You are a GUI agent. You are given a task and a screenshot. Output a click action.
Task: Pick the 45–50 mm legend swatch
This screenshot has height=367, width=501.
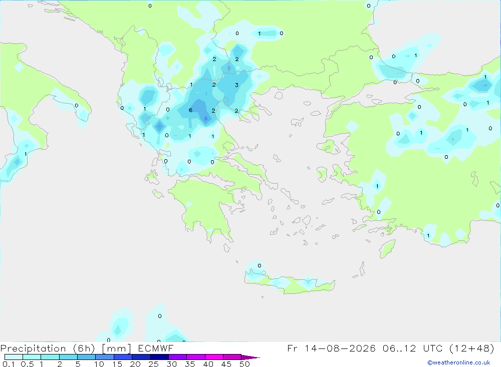click(x=232, y=357)
